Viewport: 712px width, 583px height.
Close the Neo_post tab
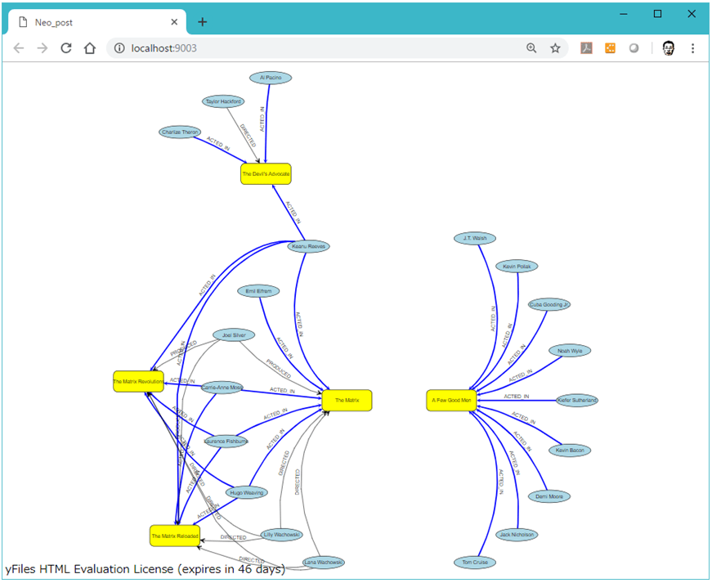pyautogui.click(x=174, y=22)
